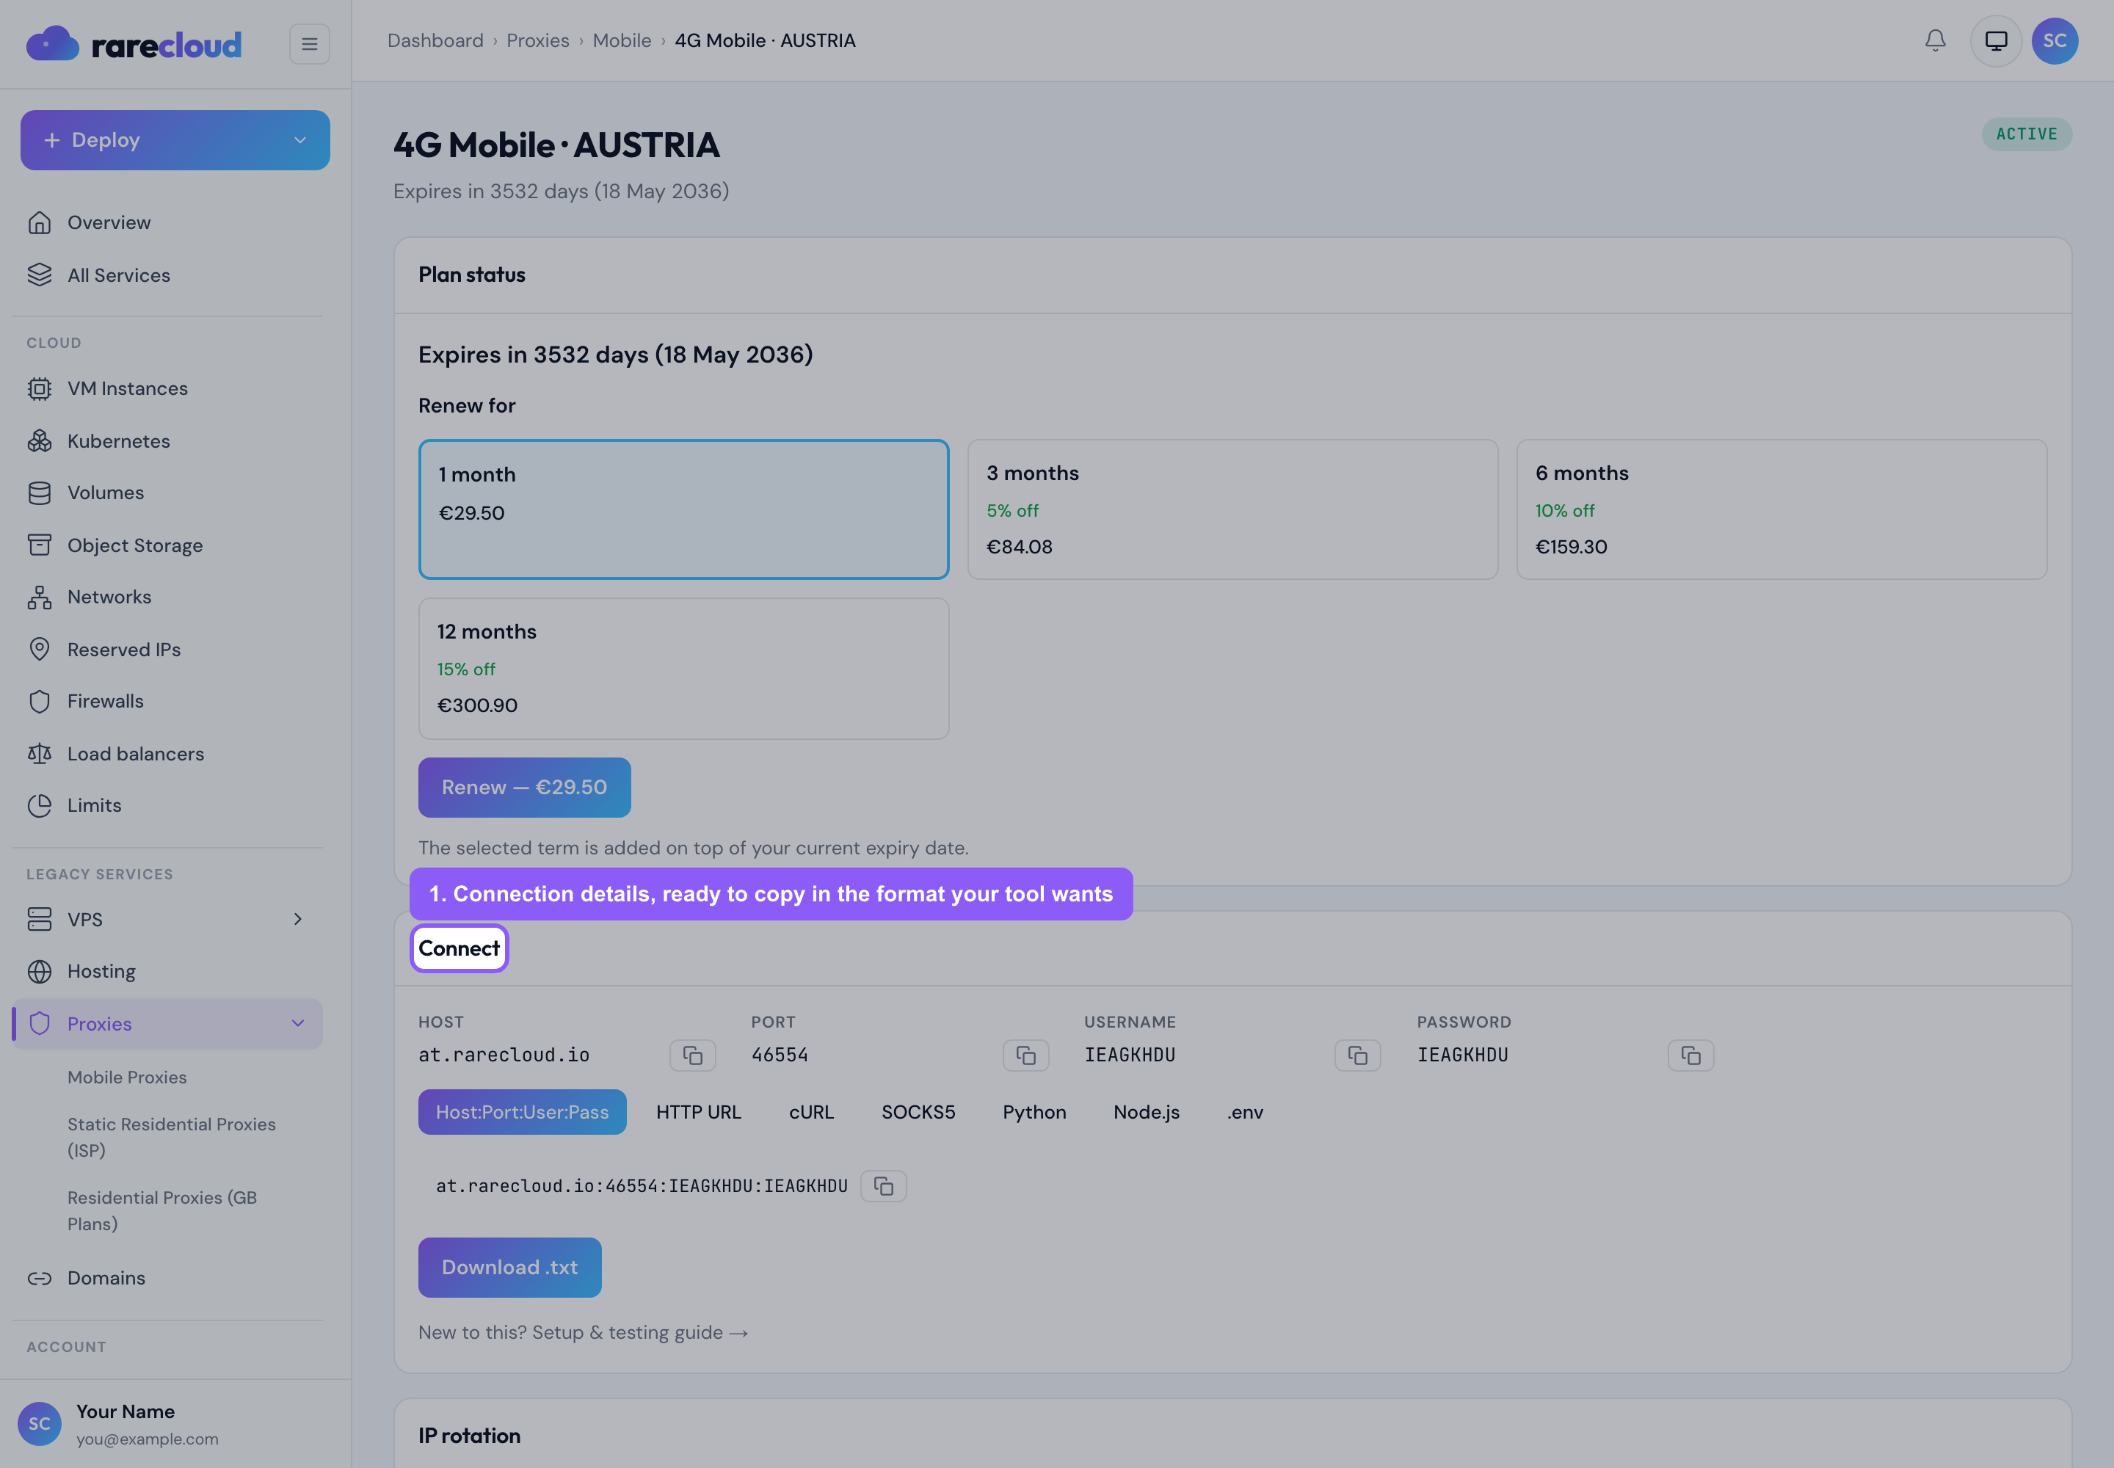This screenshot has height=1468, width=2114.
Task: Go to Mobile in breadcrumb
Action: [622, 40]
